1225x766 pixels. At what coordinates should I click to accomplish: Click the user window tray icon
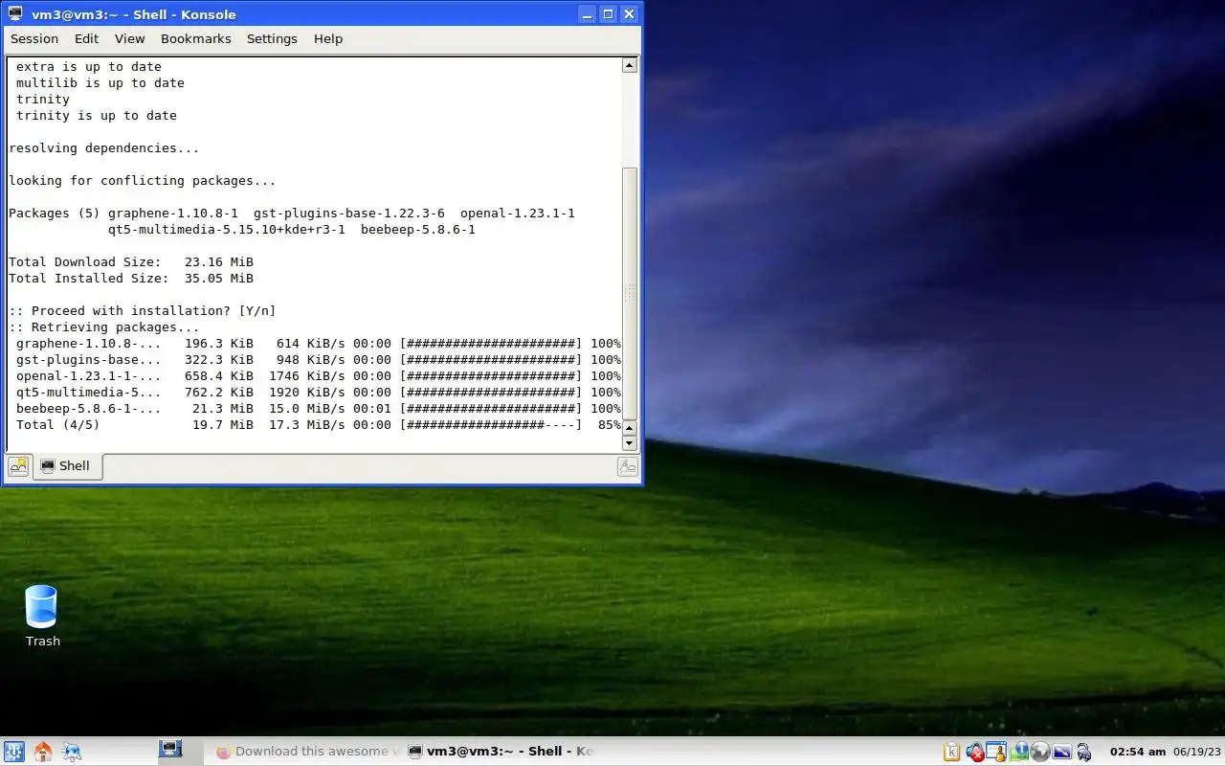[996, 751]
